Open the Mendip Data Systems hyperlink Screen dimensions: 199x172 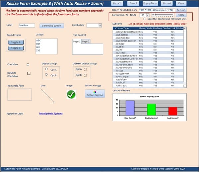tap(51, 114)
